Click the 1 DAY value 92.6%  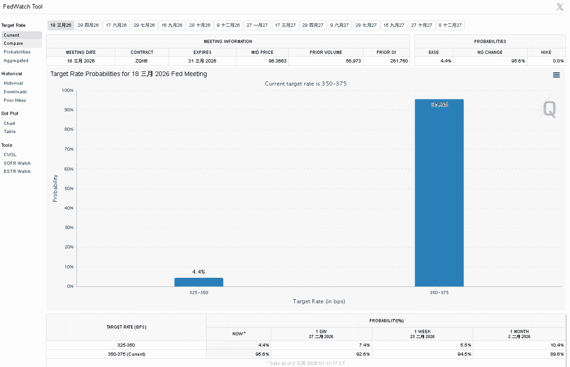tap(363, 354)
